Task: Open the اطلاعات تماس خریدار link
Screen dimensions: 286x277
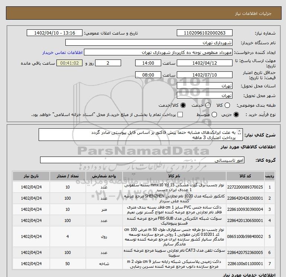Action: point(62,52)
